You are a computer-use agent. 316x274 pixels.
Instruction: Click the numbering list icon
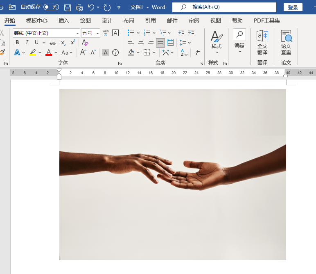tap(147, 33)
